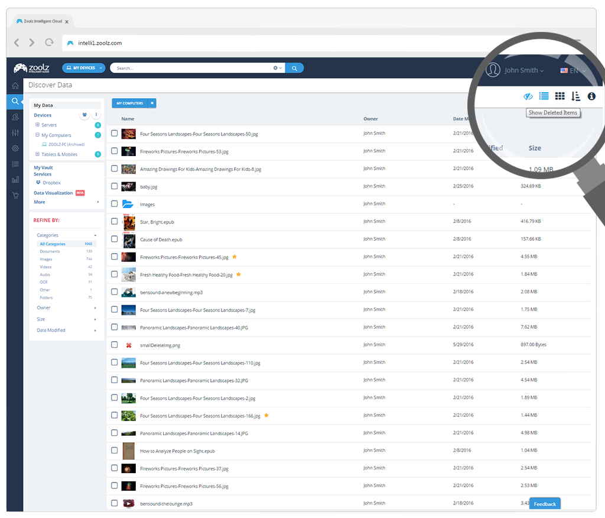Click the browser forward arrow
The height and width of the screenshot is (518, 605).
(32, 43)
